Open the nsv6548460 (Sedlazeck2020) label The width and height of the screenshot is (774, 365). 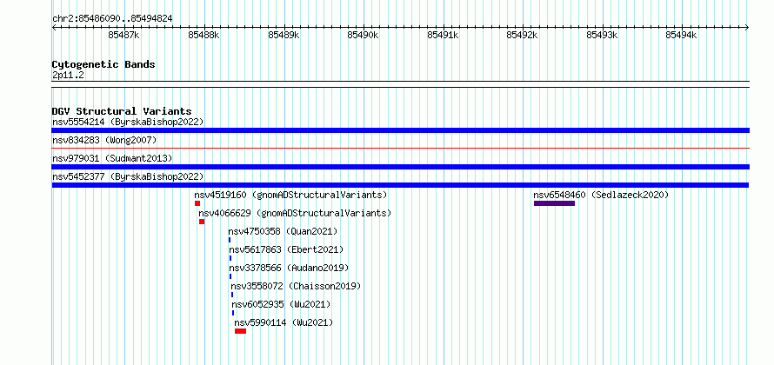pyautogui.click(x=601, y=195)
